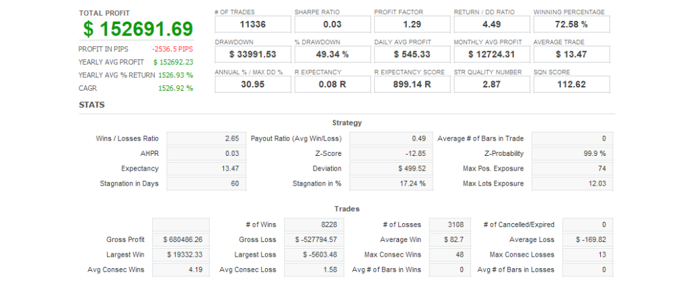The width and height of the screenshot is (689, 289).
Task: Select the Max Lots Exposure value field
Action: 572,183
